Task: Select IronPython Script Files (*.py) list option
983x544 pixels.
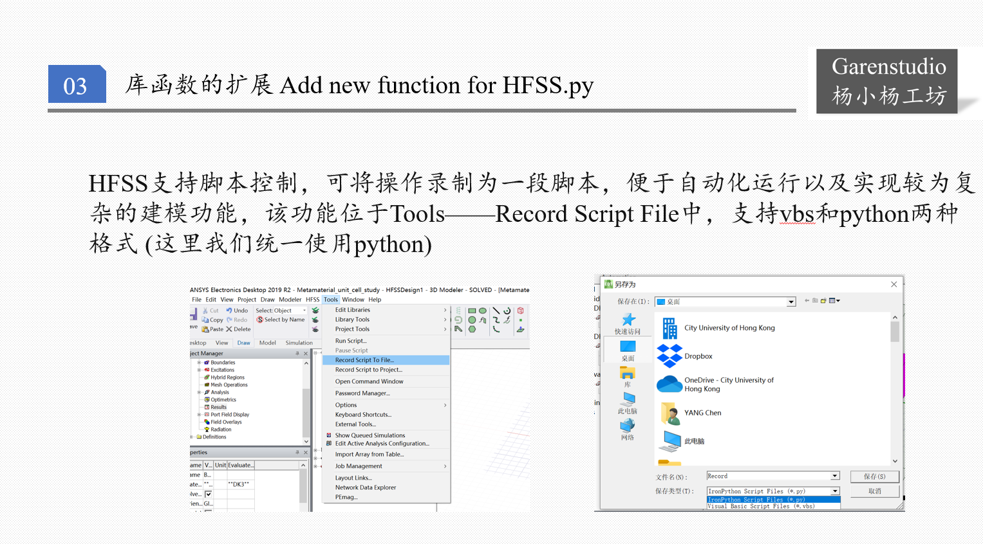Action: [773, 500]
